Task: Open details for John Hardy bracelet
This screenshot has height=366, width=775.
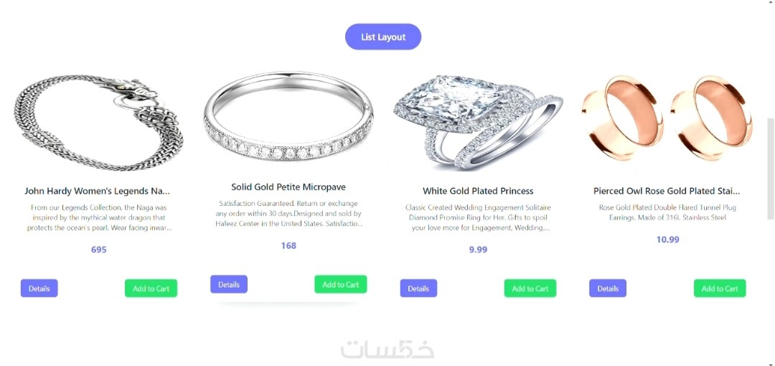Action: (39, 288)
